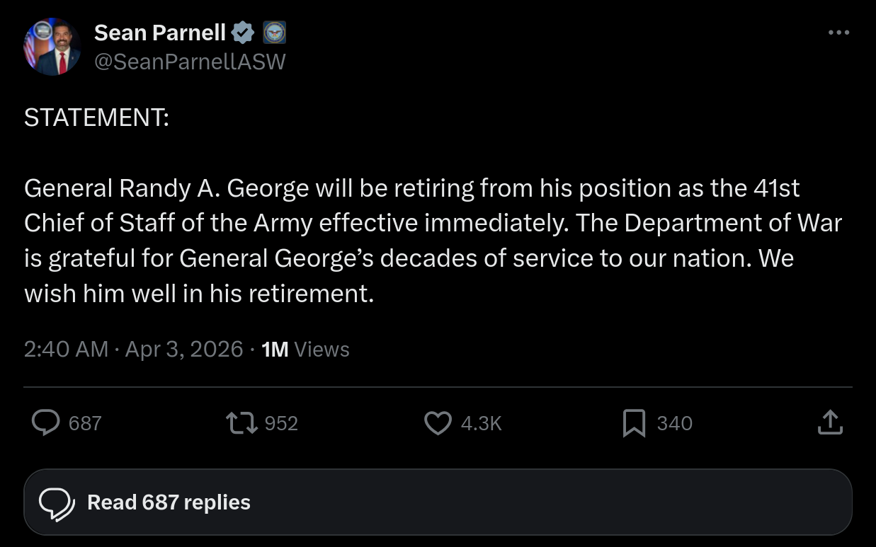Open the @SeanParnellASW handle link

(189, 62)
